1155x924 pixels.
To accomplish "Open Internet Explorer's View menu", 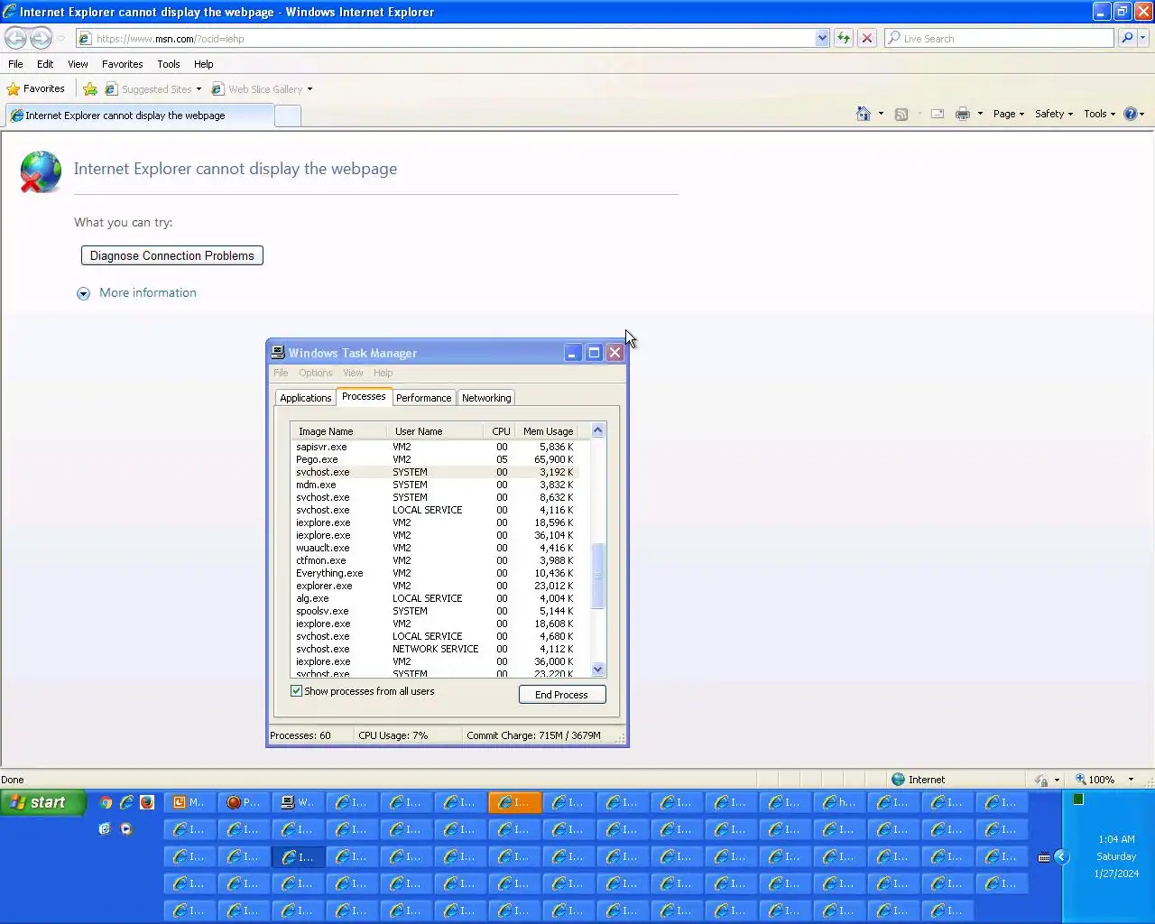I will 78,64.
